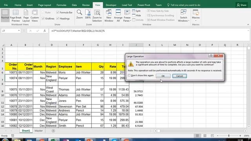
Task: Open Macros dropdown arrow
Action: point(196,21)
